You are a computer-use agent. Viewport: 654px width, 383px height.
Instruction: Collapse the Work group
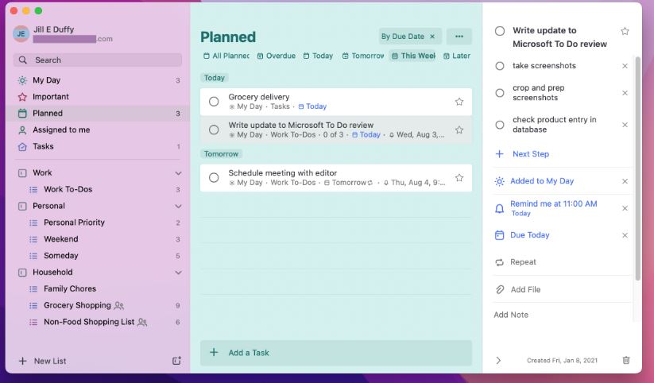tap(178, 172)
